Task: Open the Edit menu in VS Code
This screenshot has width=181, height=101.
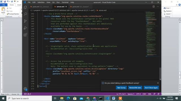Action: pos(34,2)
